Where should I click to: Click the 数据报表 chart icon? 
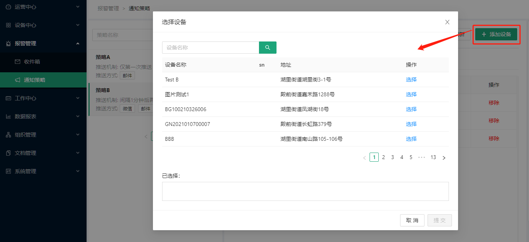point(8,116)
